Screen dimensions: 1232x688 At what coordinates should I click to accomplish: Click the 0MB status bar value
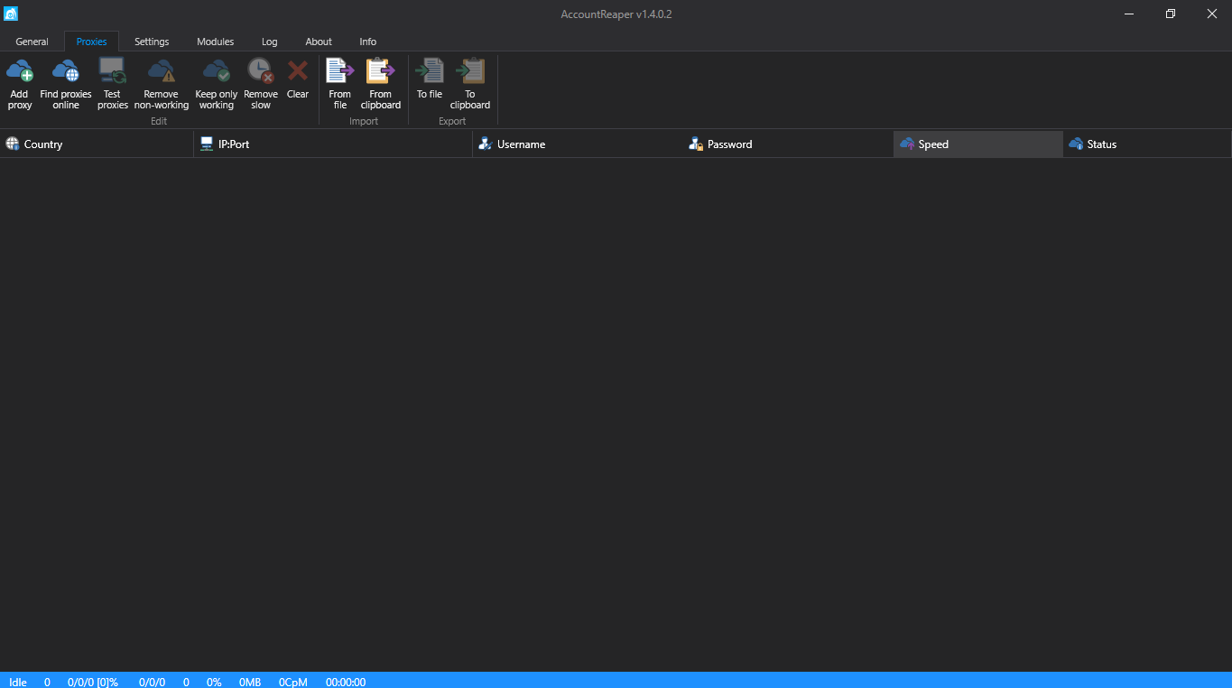point(250,683)
